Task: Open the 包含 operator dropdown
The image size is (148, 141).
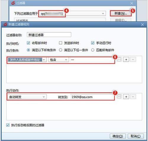Action: (x=59, y=60)
